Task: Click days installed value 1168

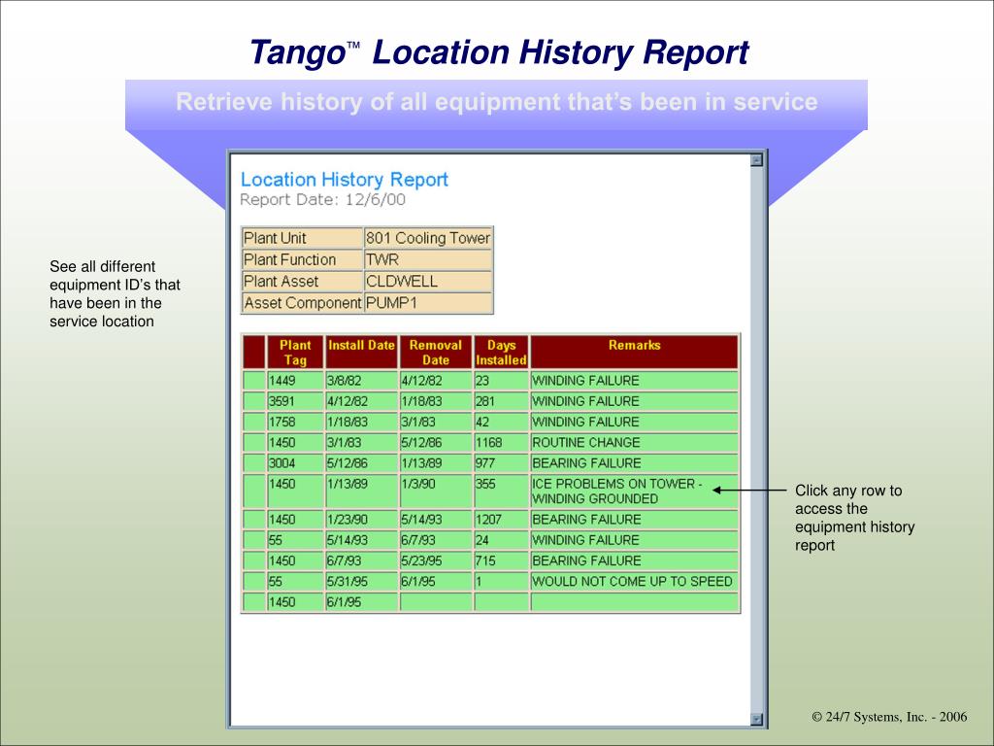Action: (x=501, y=443)
